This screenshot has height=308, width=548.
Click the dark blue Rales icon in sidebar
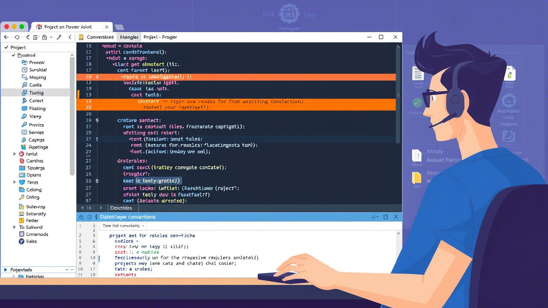click(x=22, y=241)
